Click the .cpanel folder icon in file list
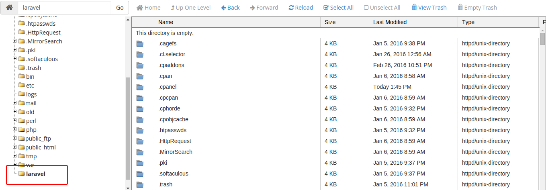The width and height of the screenshot is (546, 190). coord(140,87)
